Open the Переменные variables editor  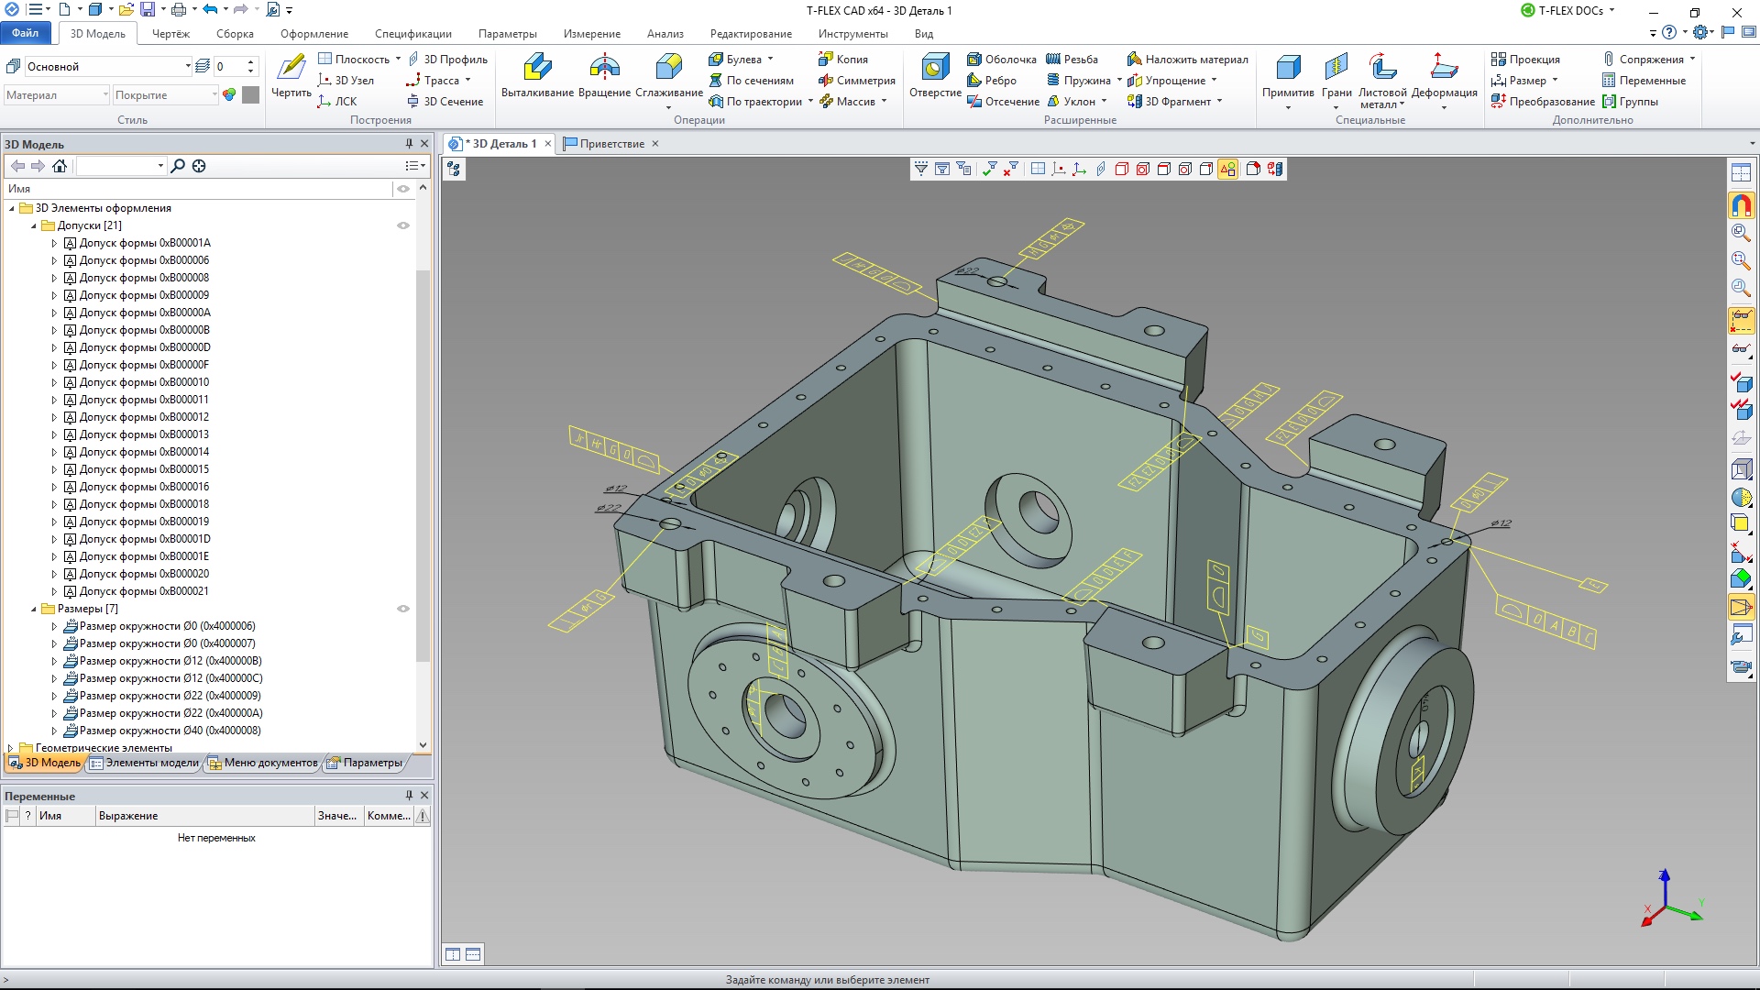(1644, 80)
